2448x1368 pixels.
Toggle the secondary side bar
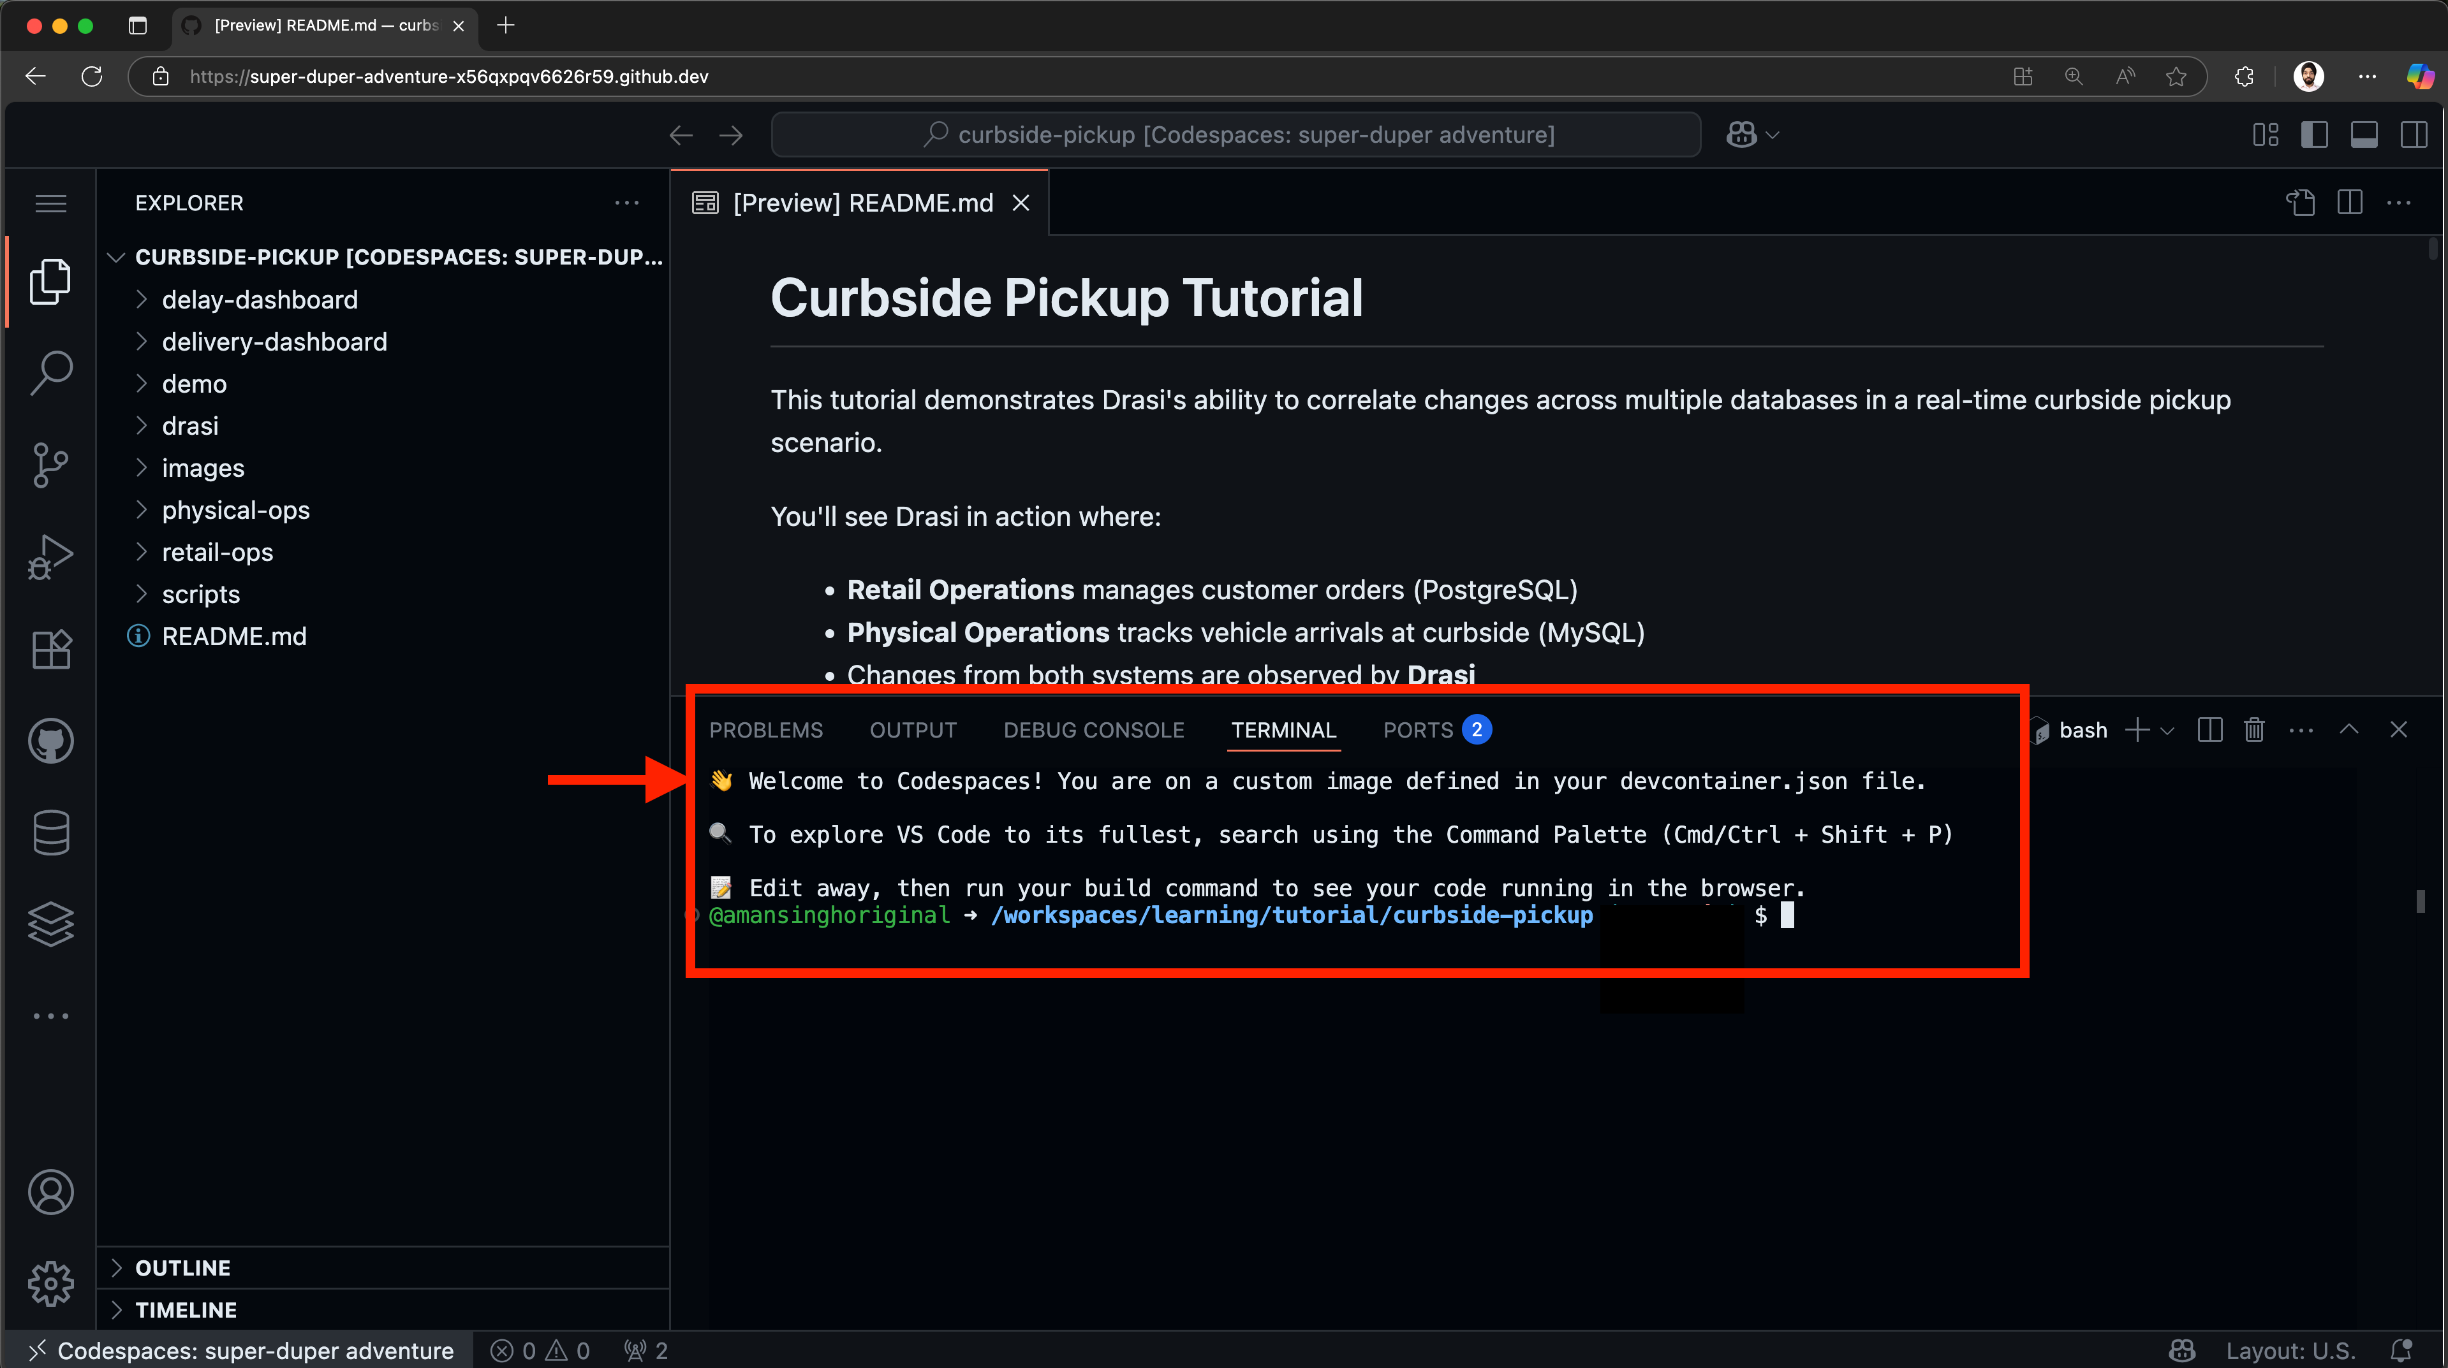pyautogui.click(x=2415, y=134)
